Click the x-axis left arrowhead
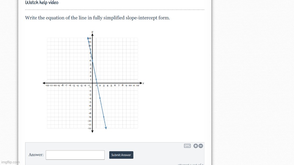This screenshot has width=294, height=165. 44,83
